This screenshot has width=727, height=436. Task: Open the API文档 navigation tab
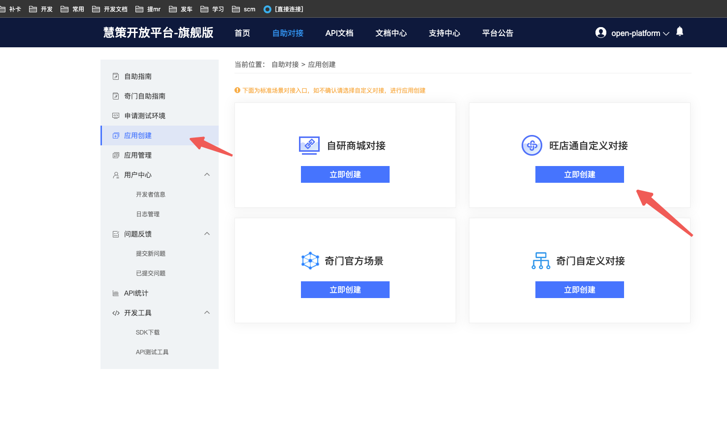click(339, 33)
